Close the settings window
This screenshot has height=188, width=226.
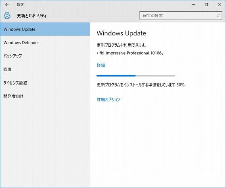(219, 4)
